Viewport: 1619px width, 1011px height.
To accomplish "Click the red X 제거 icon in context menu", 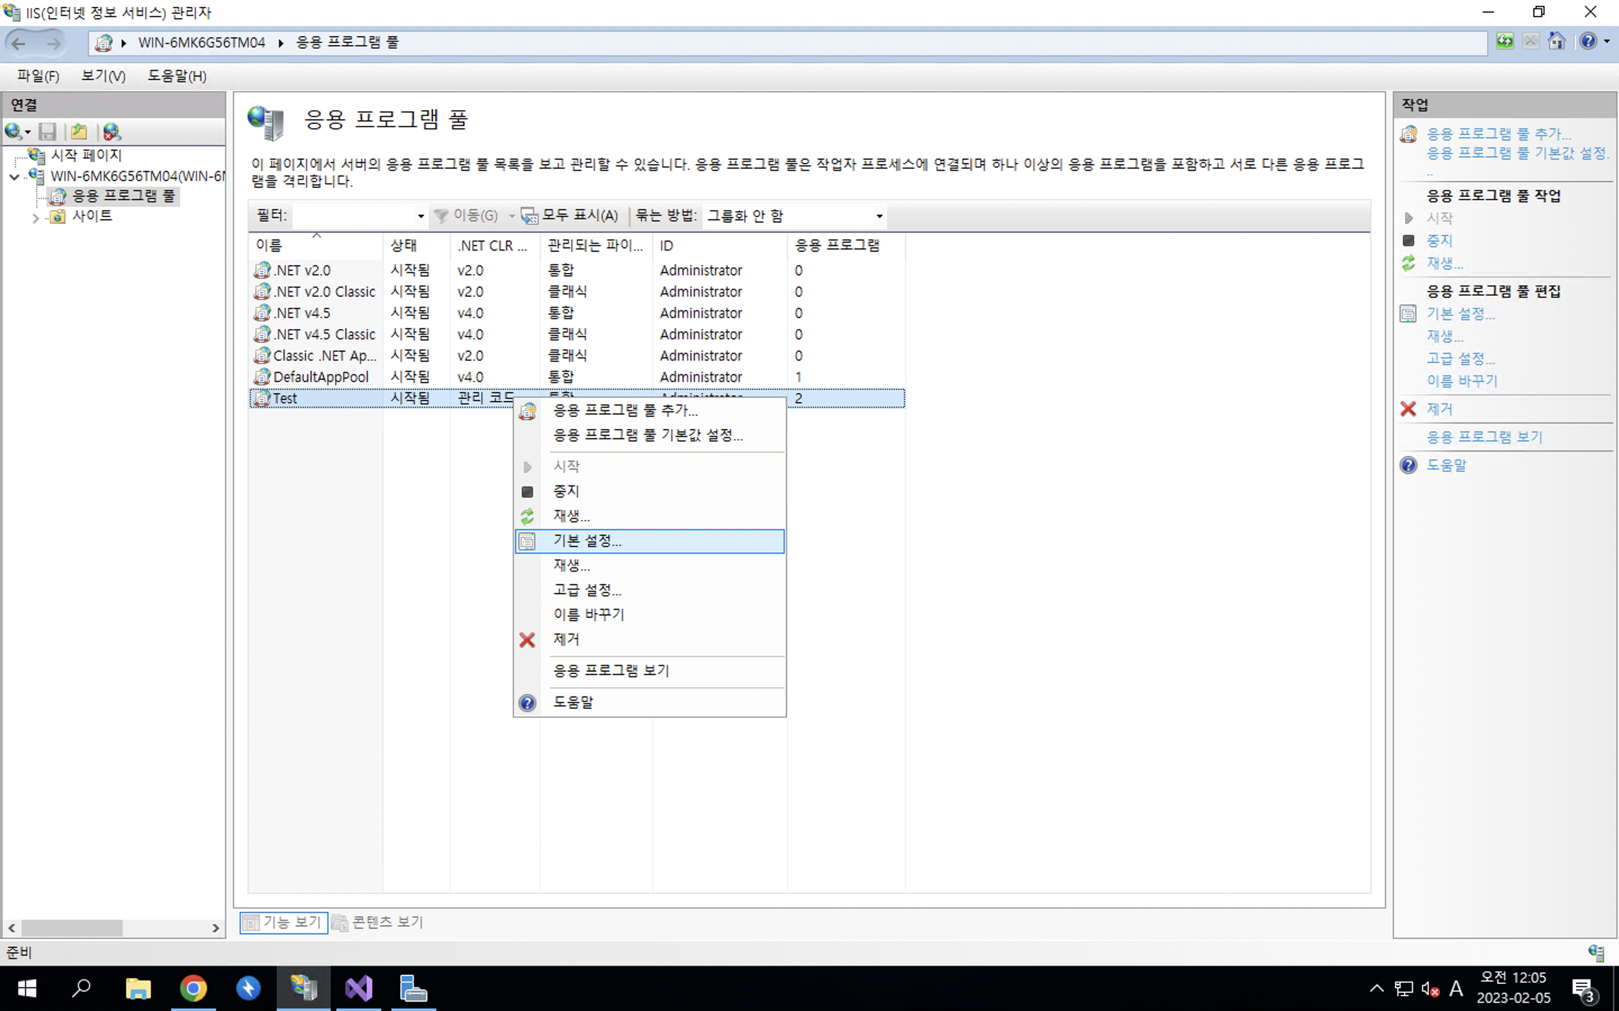I will pos(527,640).
